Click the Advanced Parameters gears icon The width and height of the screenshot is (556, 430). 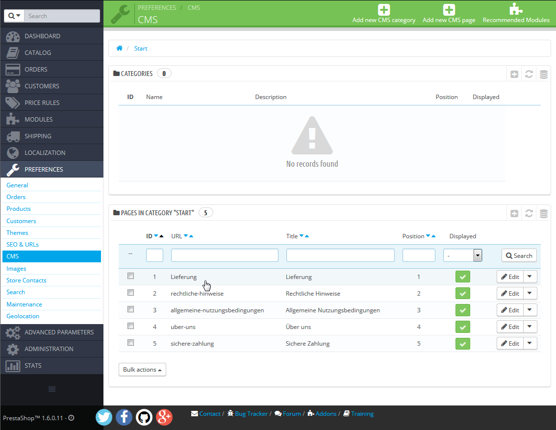pos(13,332)
